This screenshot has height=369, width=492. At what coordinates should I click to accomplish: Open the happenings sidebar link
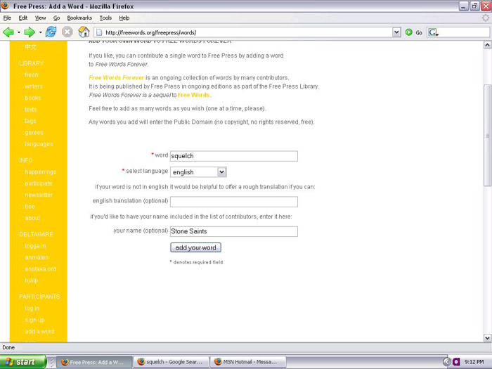pyautogui.click(x=41, y=172)
